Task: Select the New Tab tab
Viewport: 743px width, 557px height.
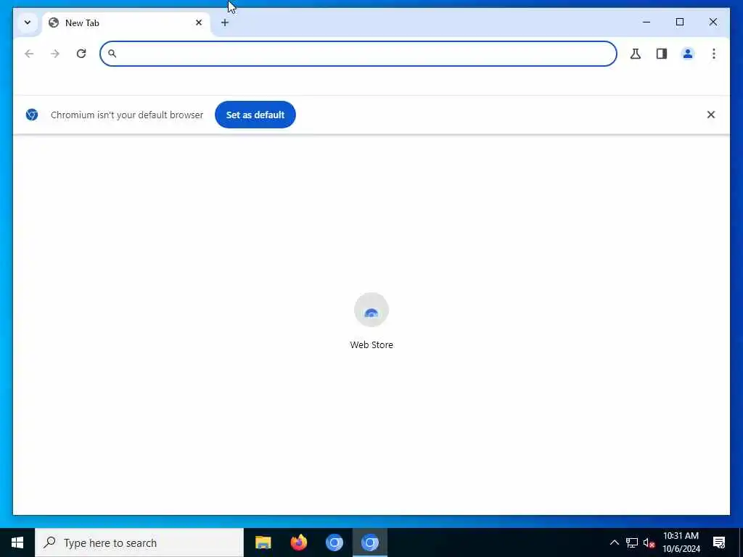Action: click(x=126, y=22)
